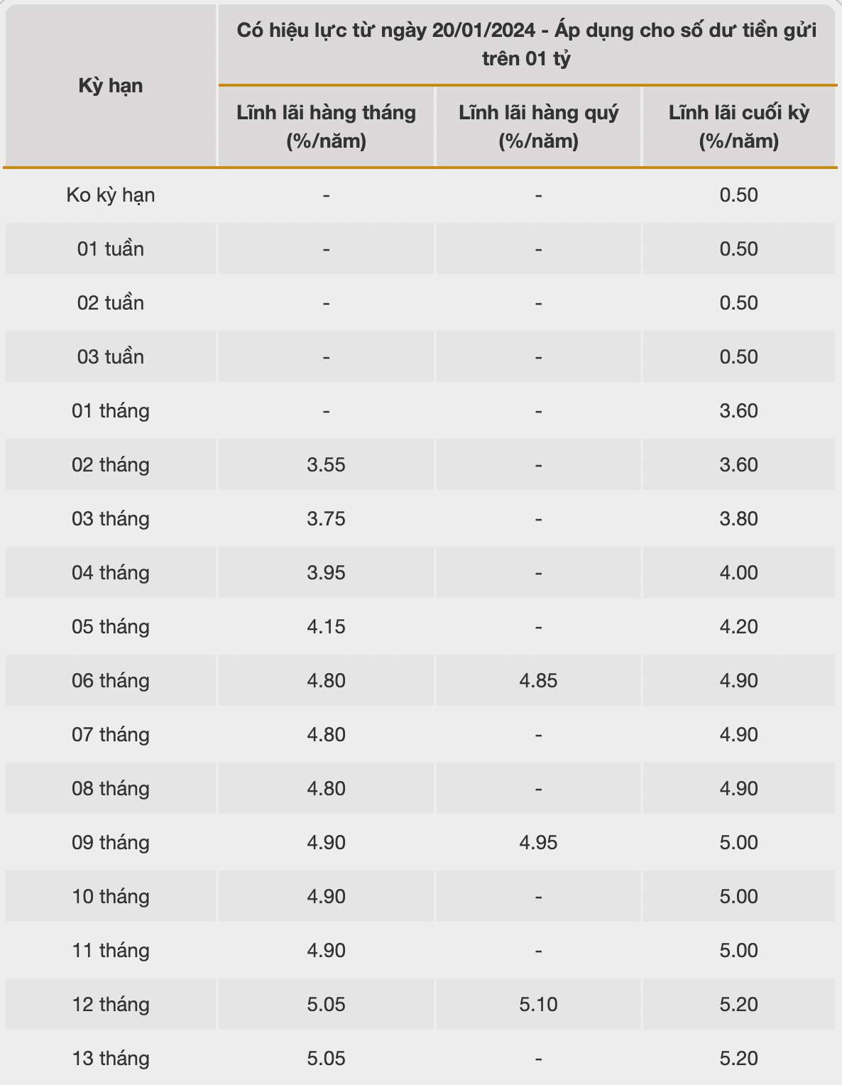Viewport: 842px width, 1085px height.
Task: Click the "Lĩnh lãi hàng tháng" column header
Action: pyautogui.click(x=326, y=126)
